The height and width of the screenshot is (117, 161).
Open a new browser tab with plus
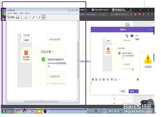pos(134,10)
